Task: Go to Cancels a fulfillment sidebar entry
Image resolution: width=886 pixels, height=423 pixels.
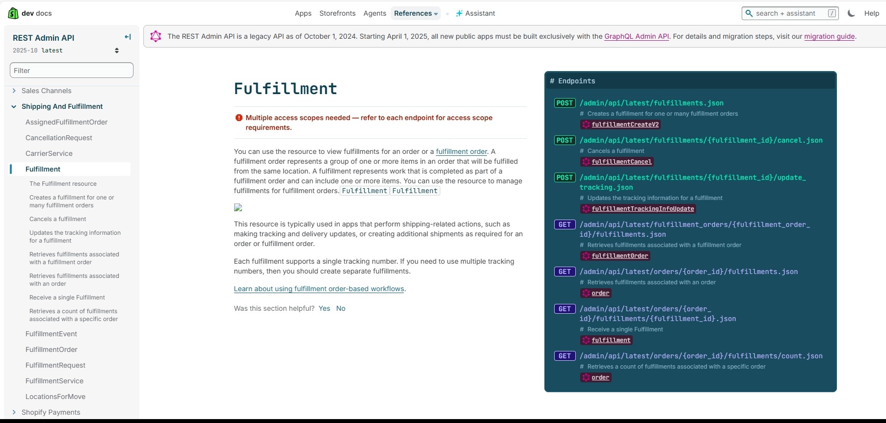Action: click(57, 219)
